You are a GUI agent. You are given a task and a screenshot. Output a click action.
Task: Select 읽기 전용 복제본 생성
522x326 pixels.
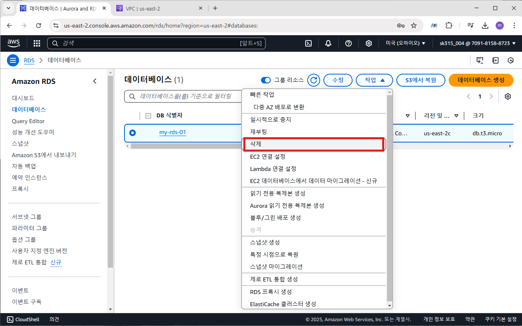[314, 193]
